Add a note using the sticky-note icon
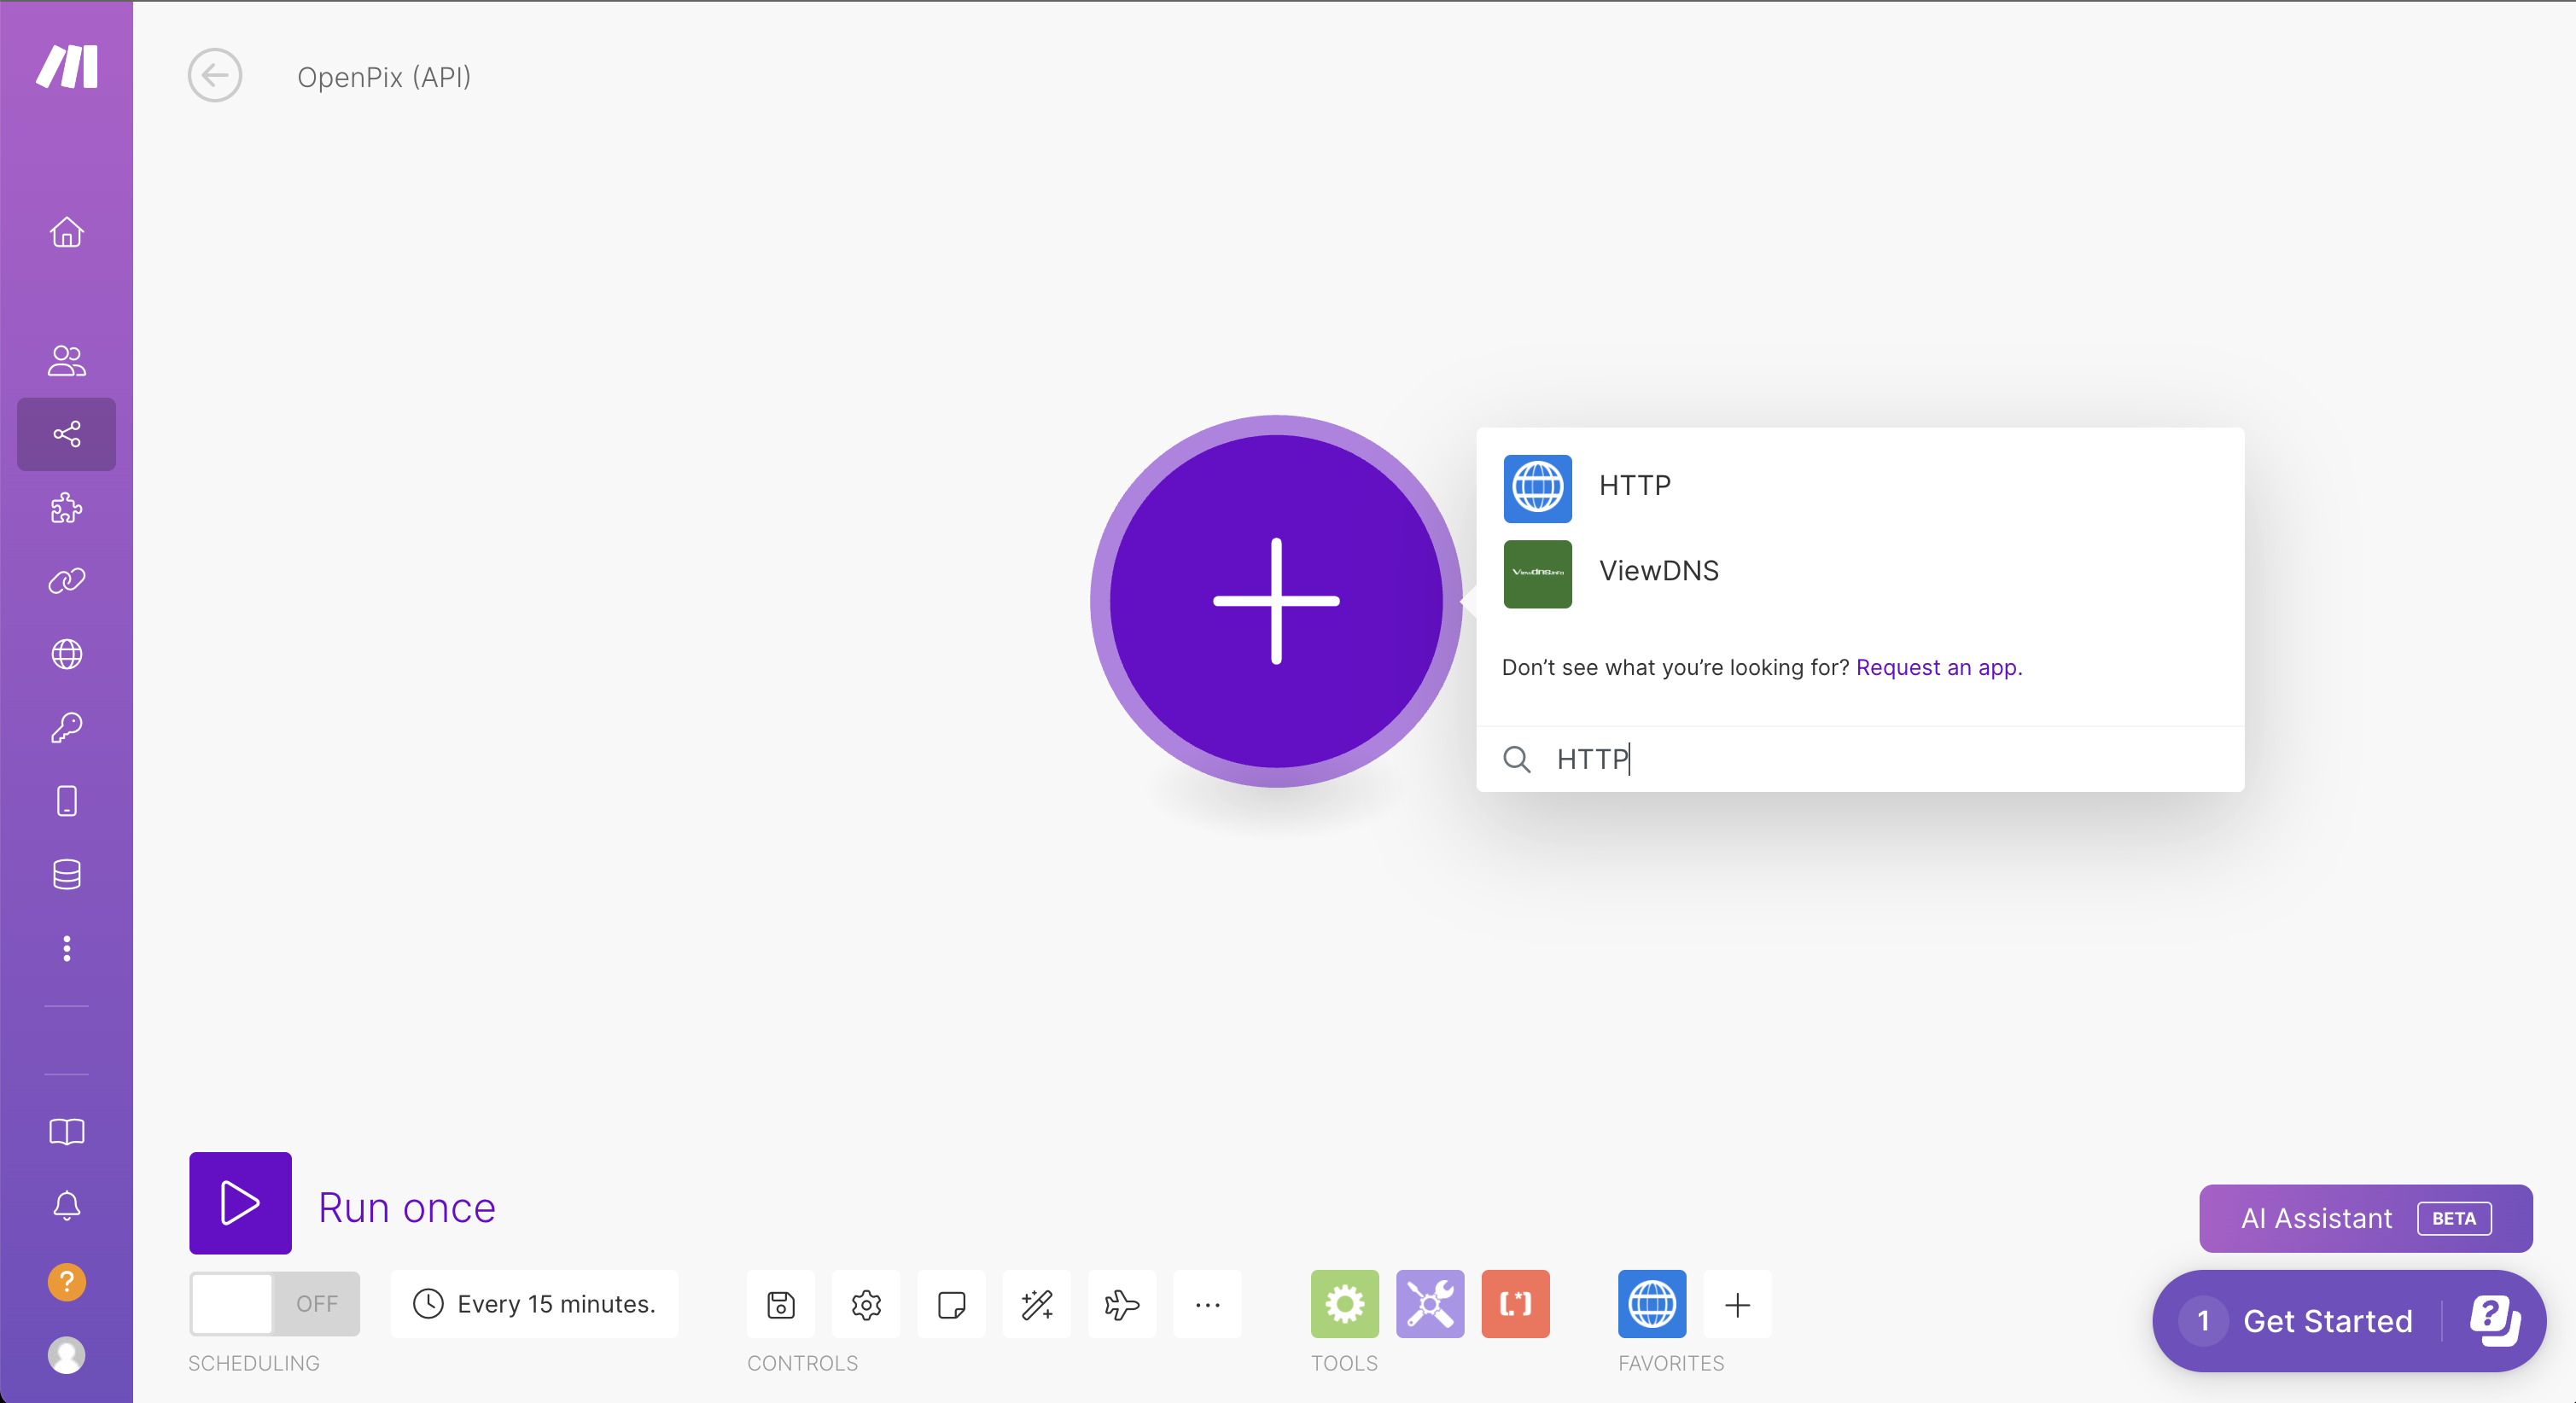2576x1403 pixels. tap(951, 1304)
